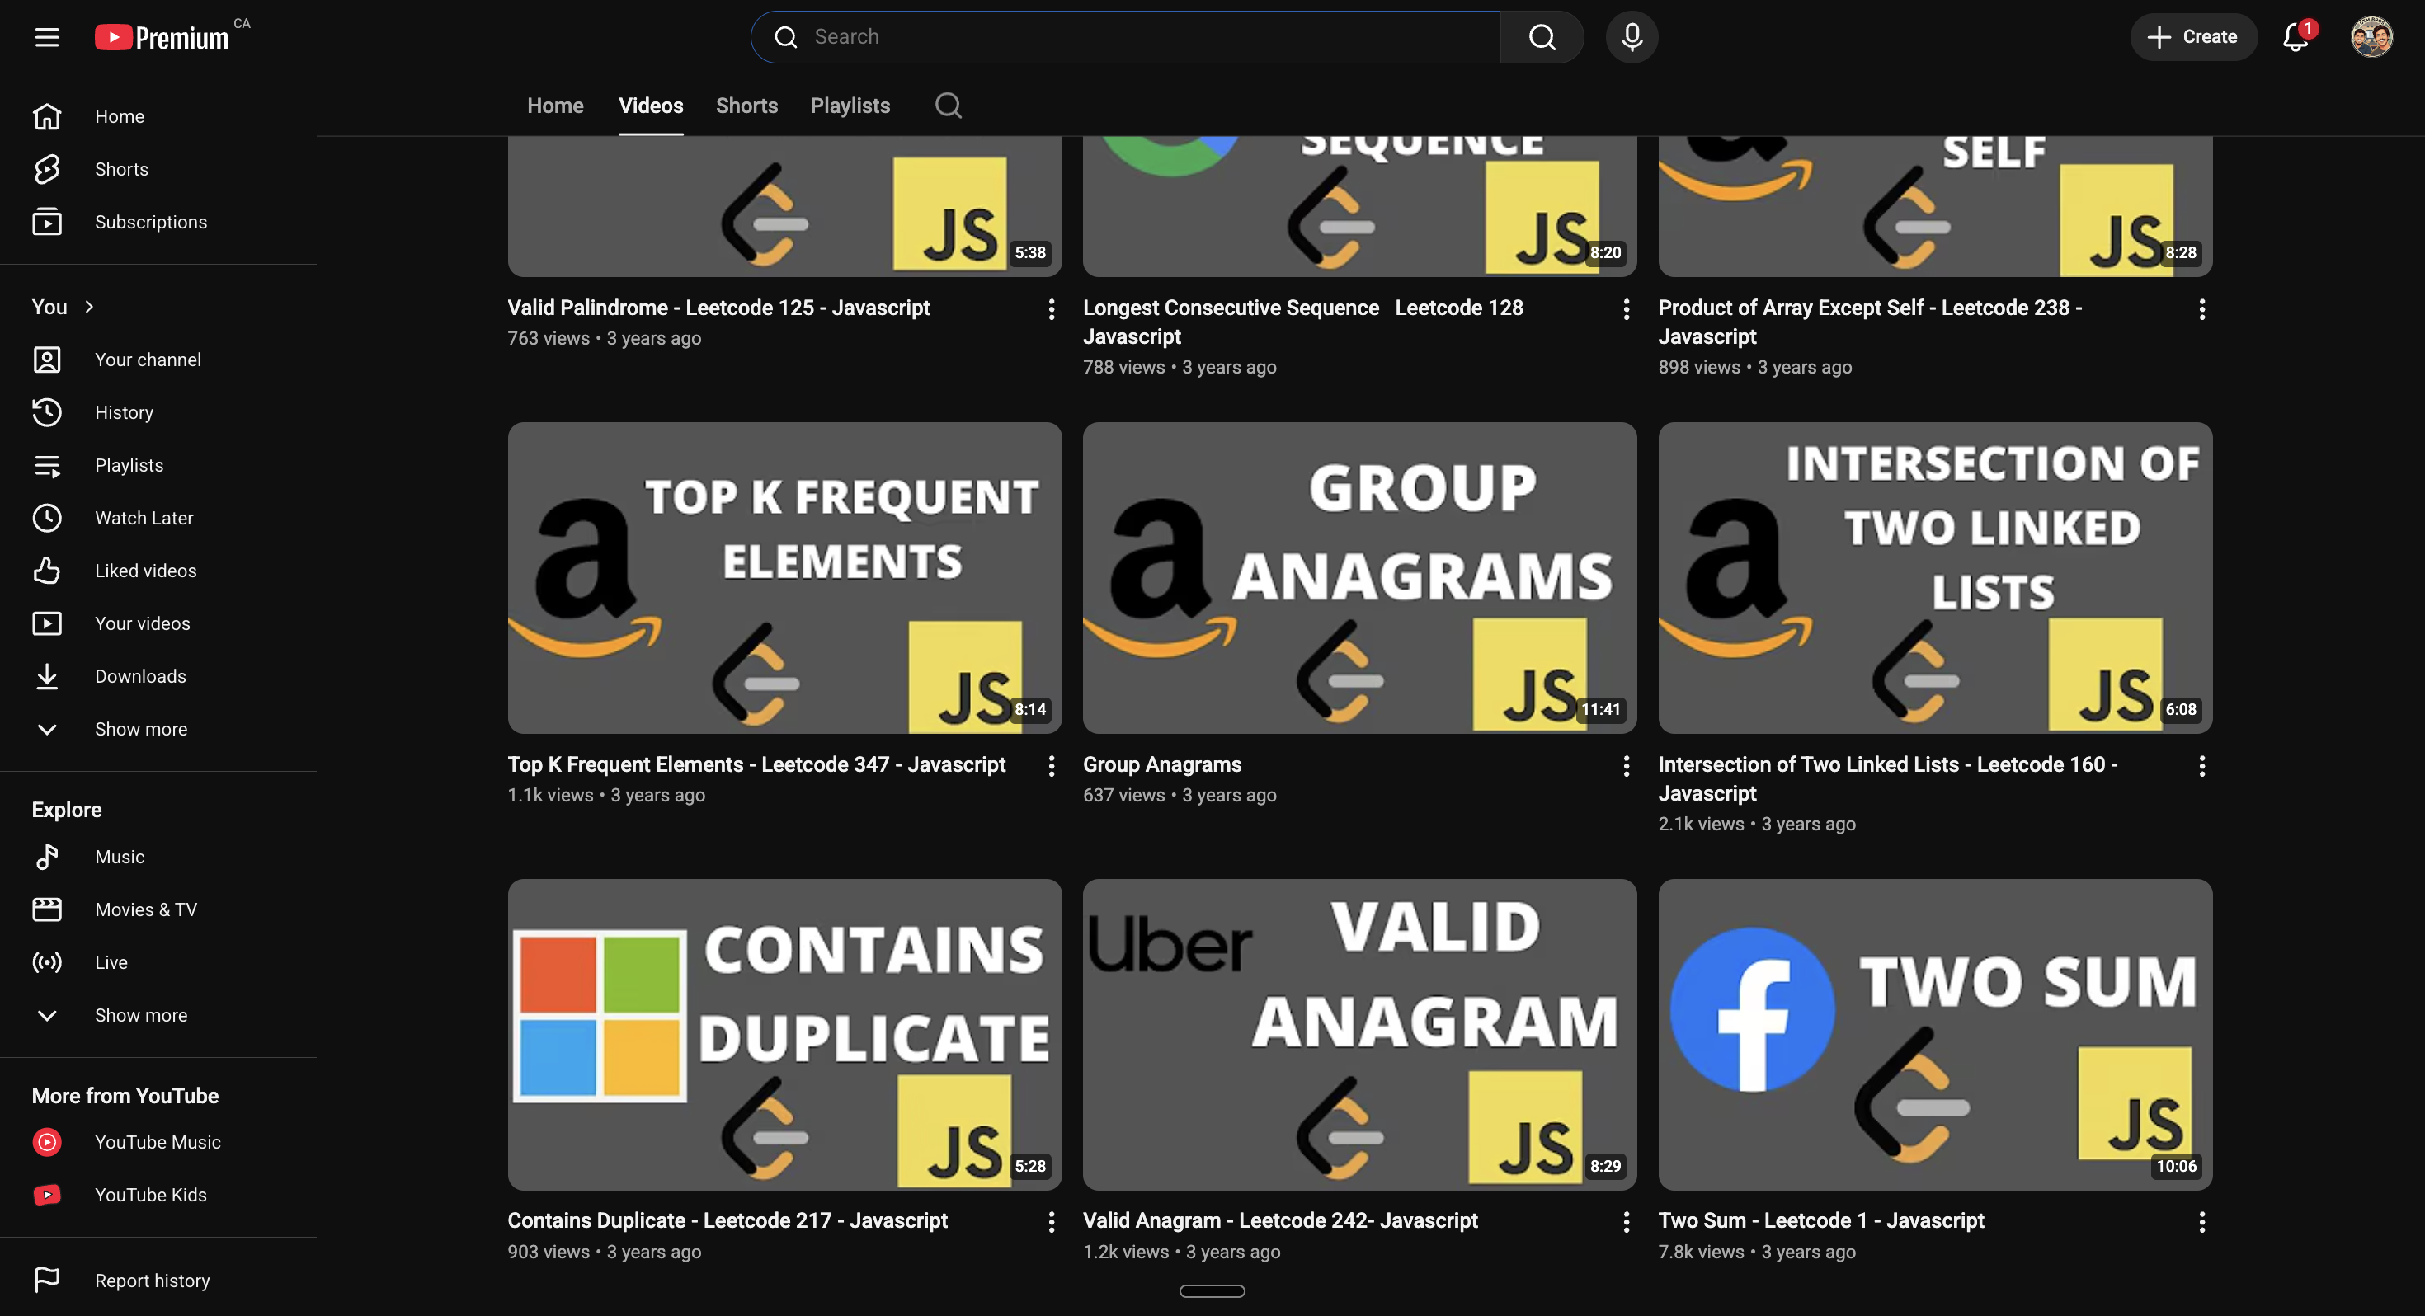Click the search magnifier button beside search box
The height and width of the screenshot is (1316, 2425).
pyautogui.click(x=1542, y=37)
